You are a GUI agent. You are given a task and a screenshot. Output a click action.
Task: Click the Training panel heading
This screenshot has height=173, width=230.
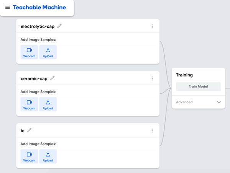[x=184, y=75]
